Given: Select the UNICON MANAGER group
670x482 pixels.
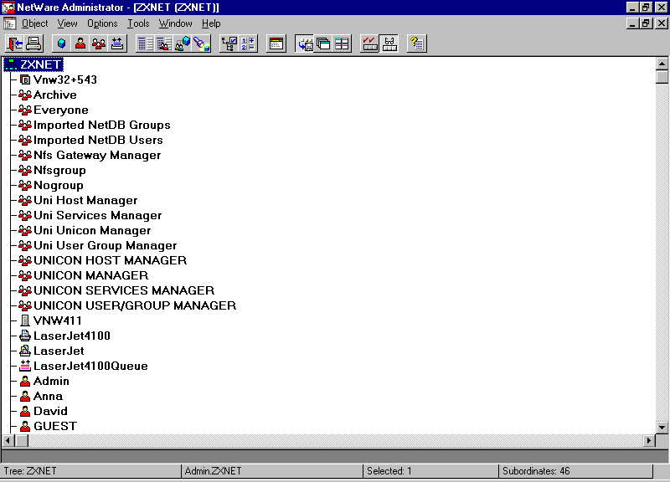Looking at the screenshot, I should click(x=90, y=275).
